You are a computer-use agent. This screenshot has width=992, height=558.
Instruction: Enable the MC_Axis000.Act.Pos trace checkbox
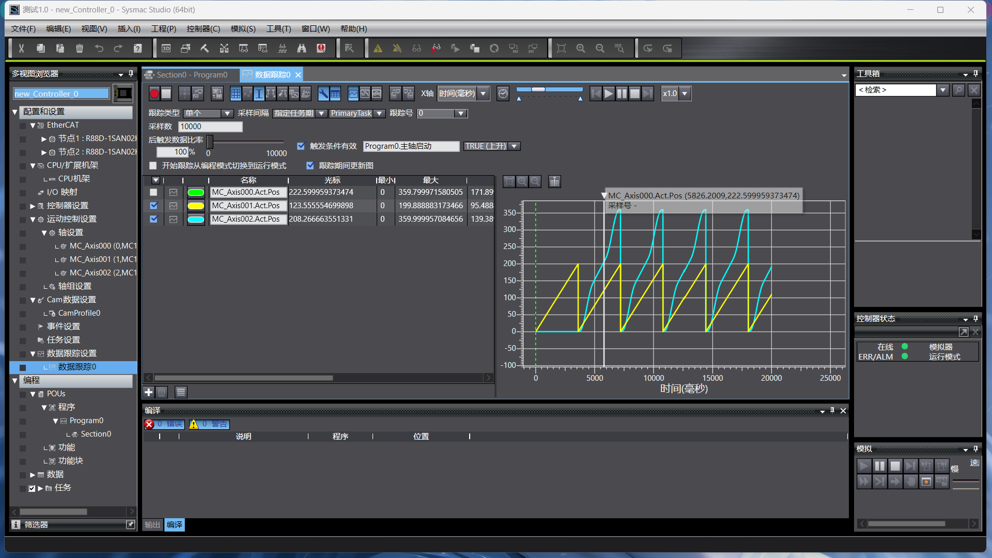pyautogui.click(x=153, y=192)
